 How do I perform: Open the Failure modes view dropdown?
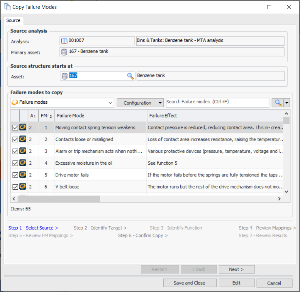(x=110, y=103)
